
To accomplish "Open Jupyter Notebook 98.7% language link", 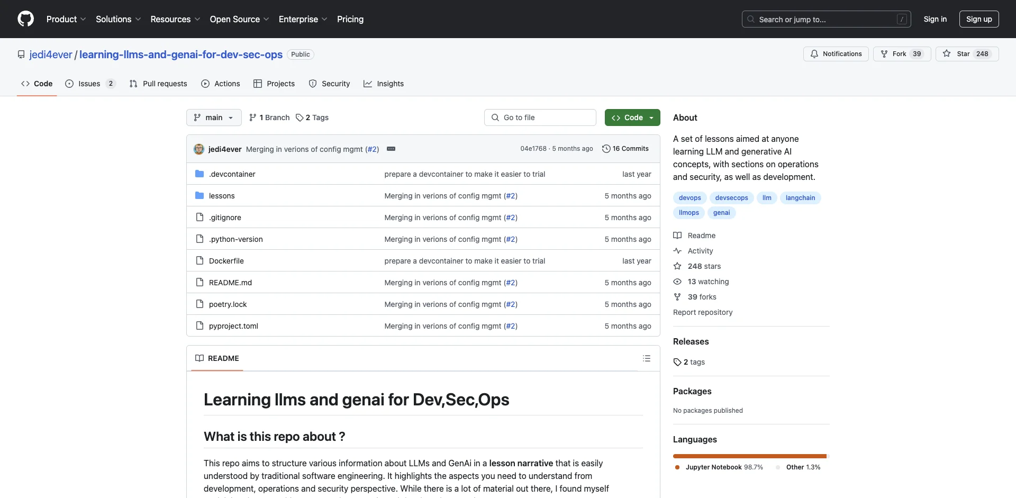I will [x=719, y=467].
